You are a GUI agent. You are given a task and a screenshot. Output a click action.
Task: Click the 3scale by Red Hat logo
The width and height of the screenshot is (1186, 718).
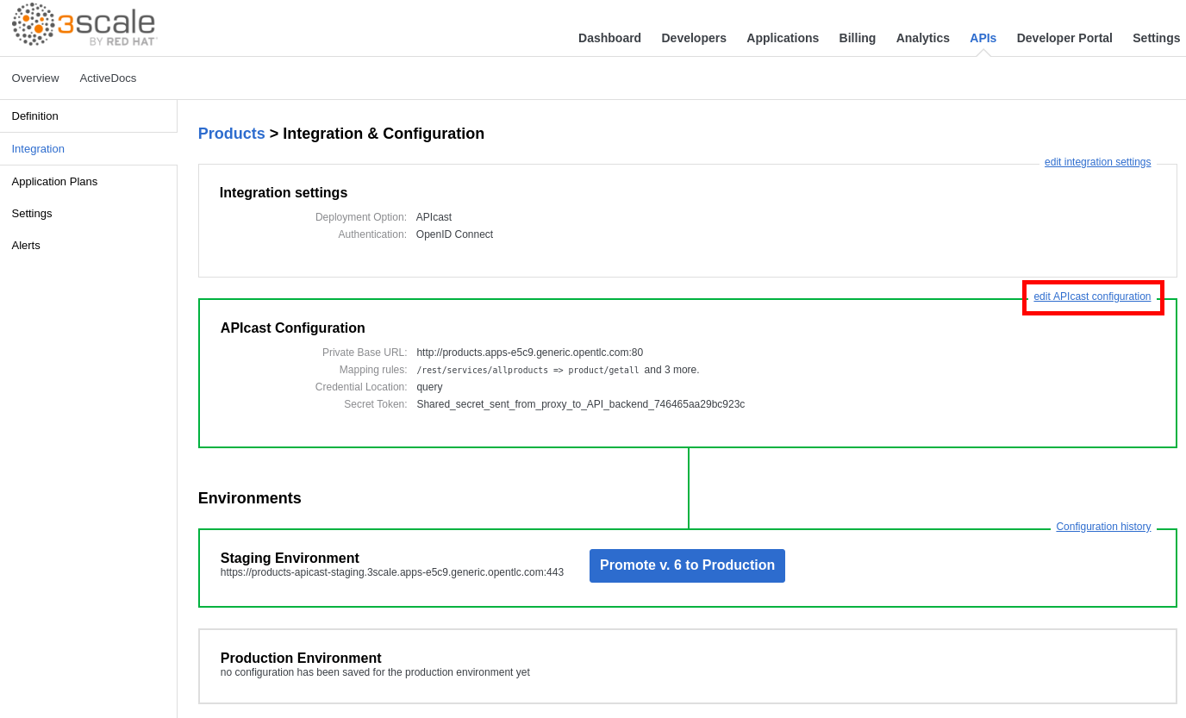84,25
